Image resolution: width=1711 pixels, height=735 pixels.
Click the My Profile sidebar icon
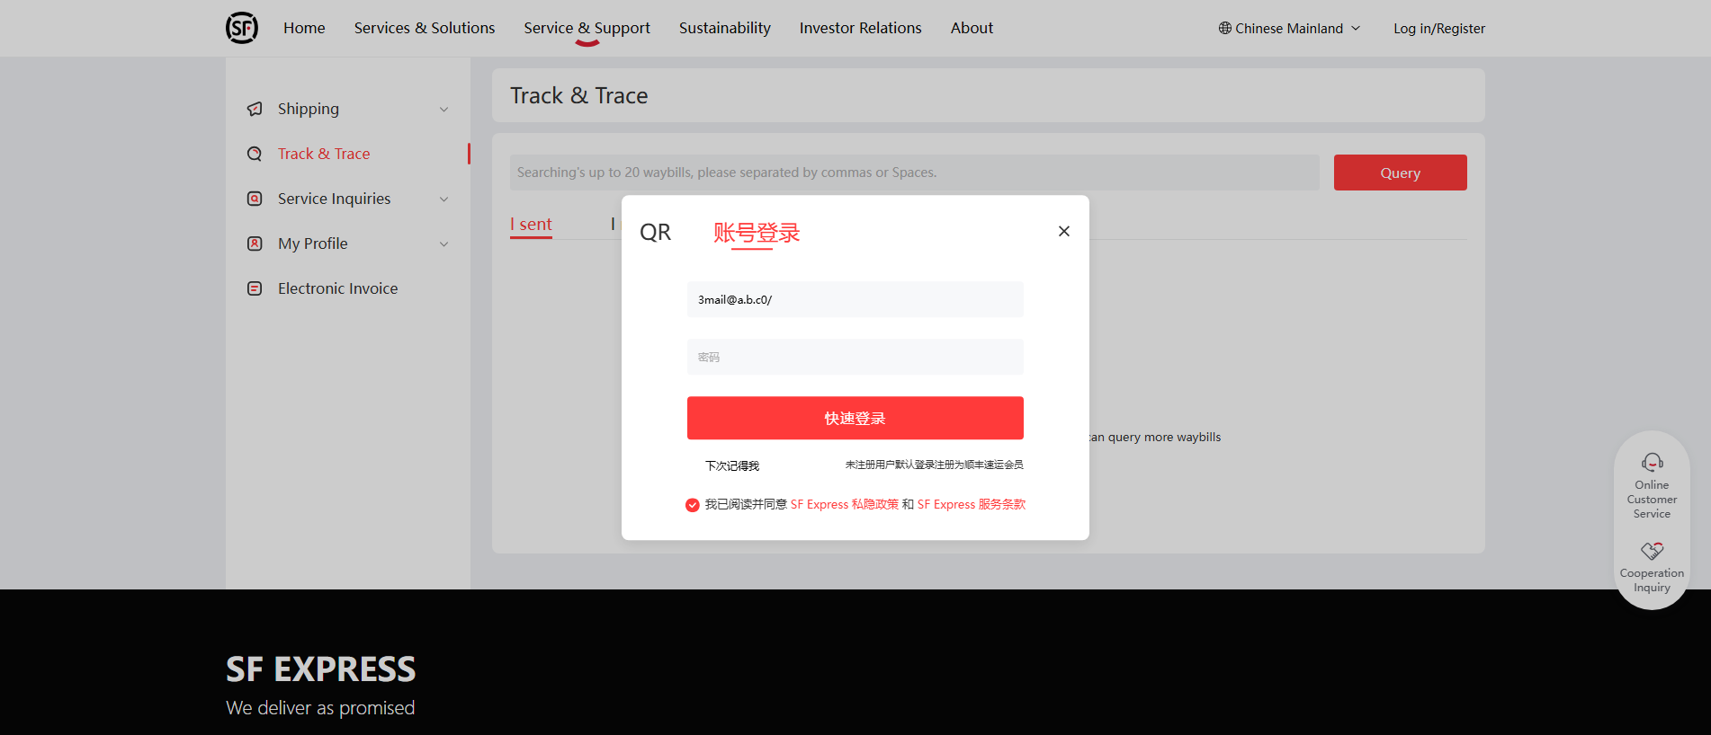click(x=255, y=244)
